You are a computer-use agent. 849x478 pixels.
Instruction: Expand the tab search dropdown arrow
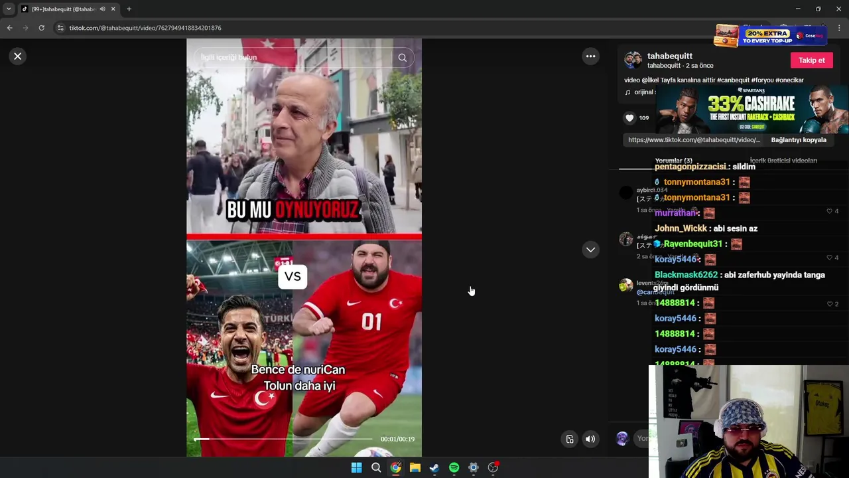[9, 9]
